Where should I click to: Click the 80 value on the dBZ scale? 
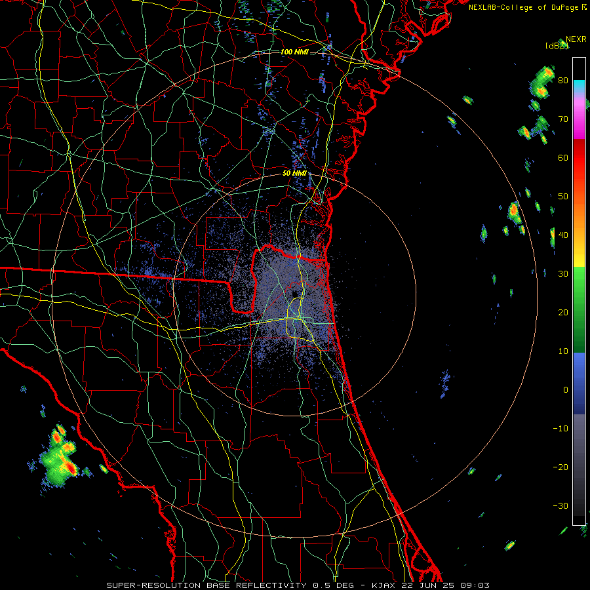tap(563, 81)
